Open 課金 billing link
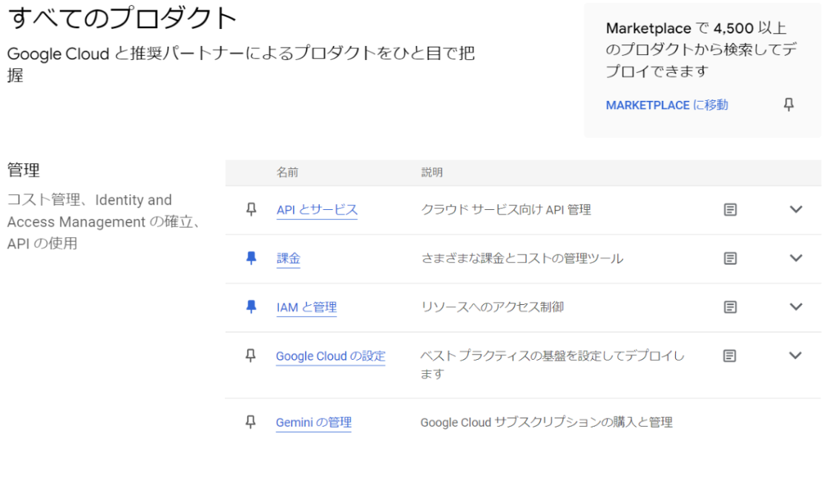Viewport: 822px width, 483px height. (289, 258)
